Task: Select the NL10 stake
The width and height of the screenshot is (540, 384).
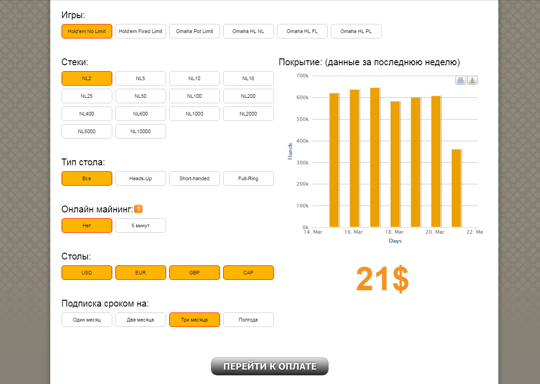Action: pyautogui.click(x=195, y=78)
